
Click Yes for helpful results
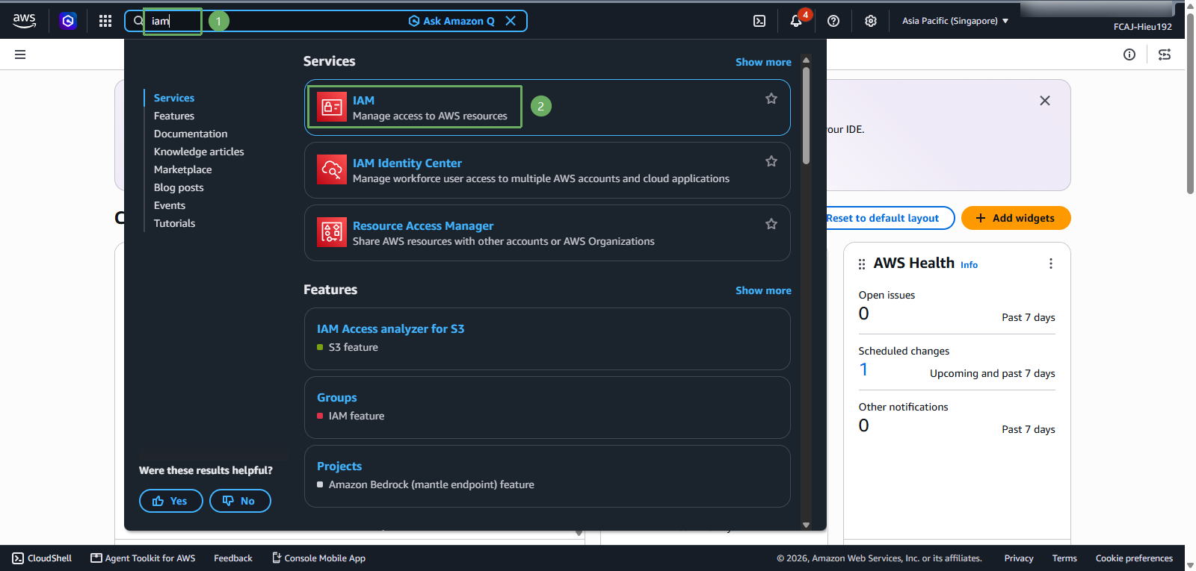click(x=170, y=501)
